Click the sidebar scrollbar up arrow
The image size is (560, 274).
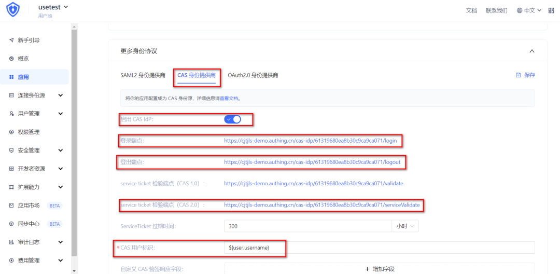[74, 27]
